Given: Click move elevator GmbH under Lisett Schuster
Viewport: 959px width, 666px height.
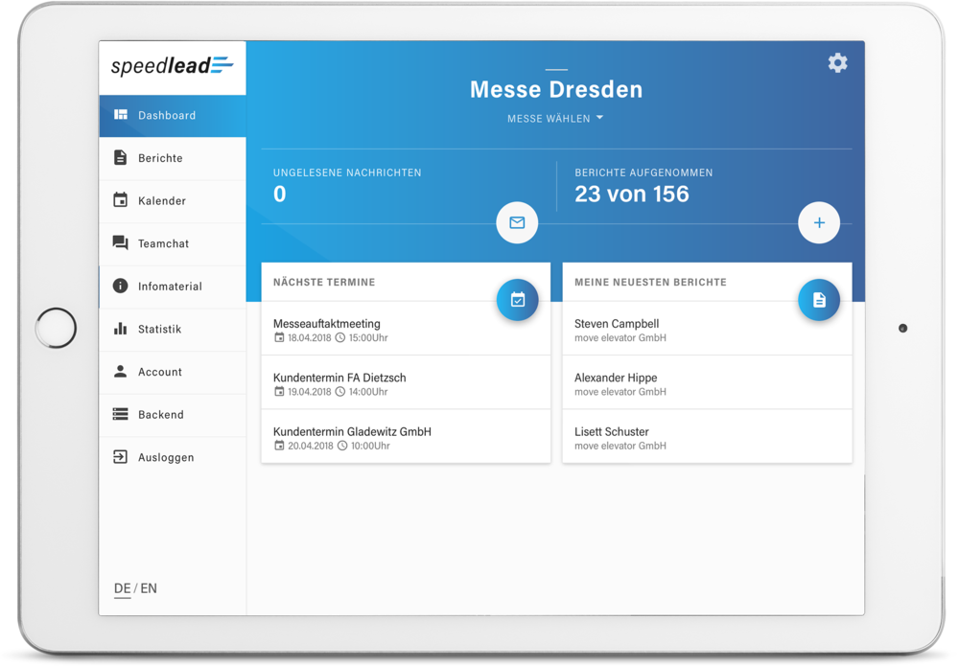Looking at the screenshot, I should (620, 446).
